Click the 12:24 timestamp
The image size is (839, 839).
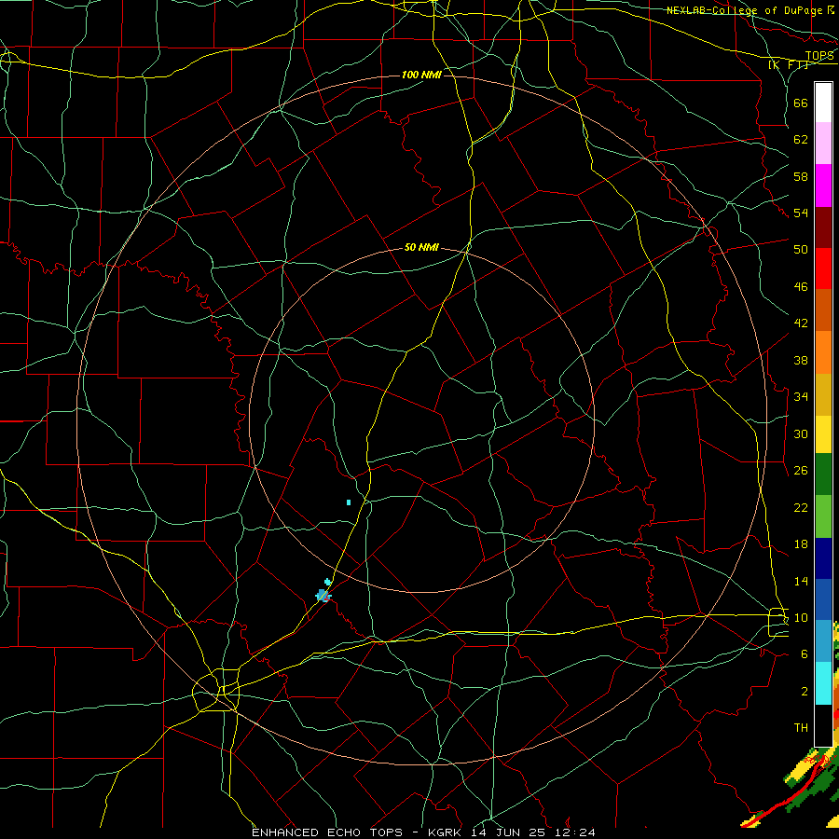tap(577, 832)
